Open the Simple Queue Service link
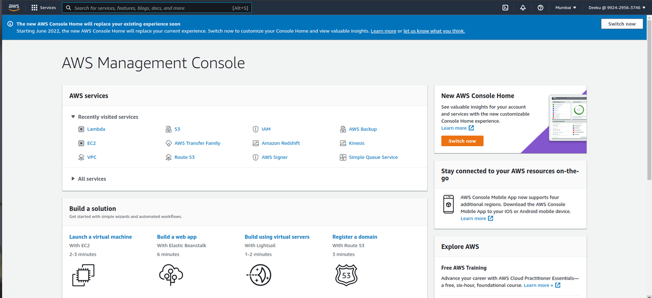Screen dimensions: 652x298 pyautogui.click(x=373, y=157)
